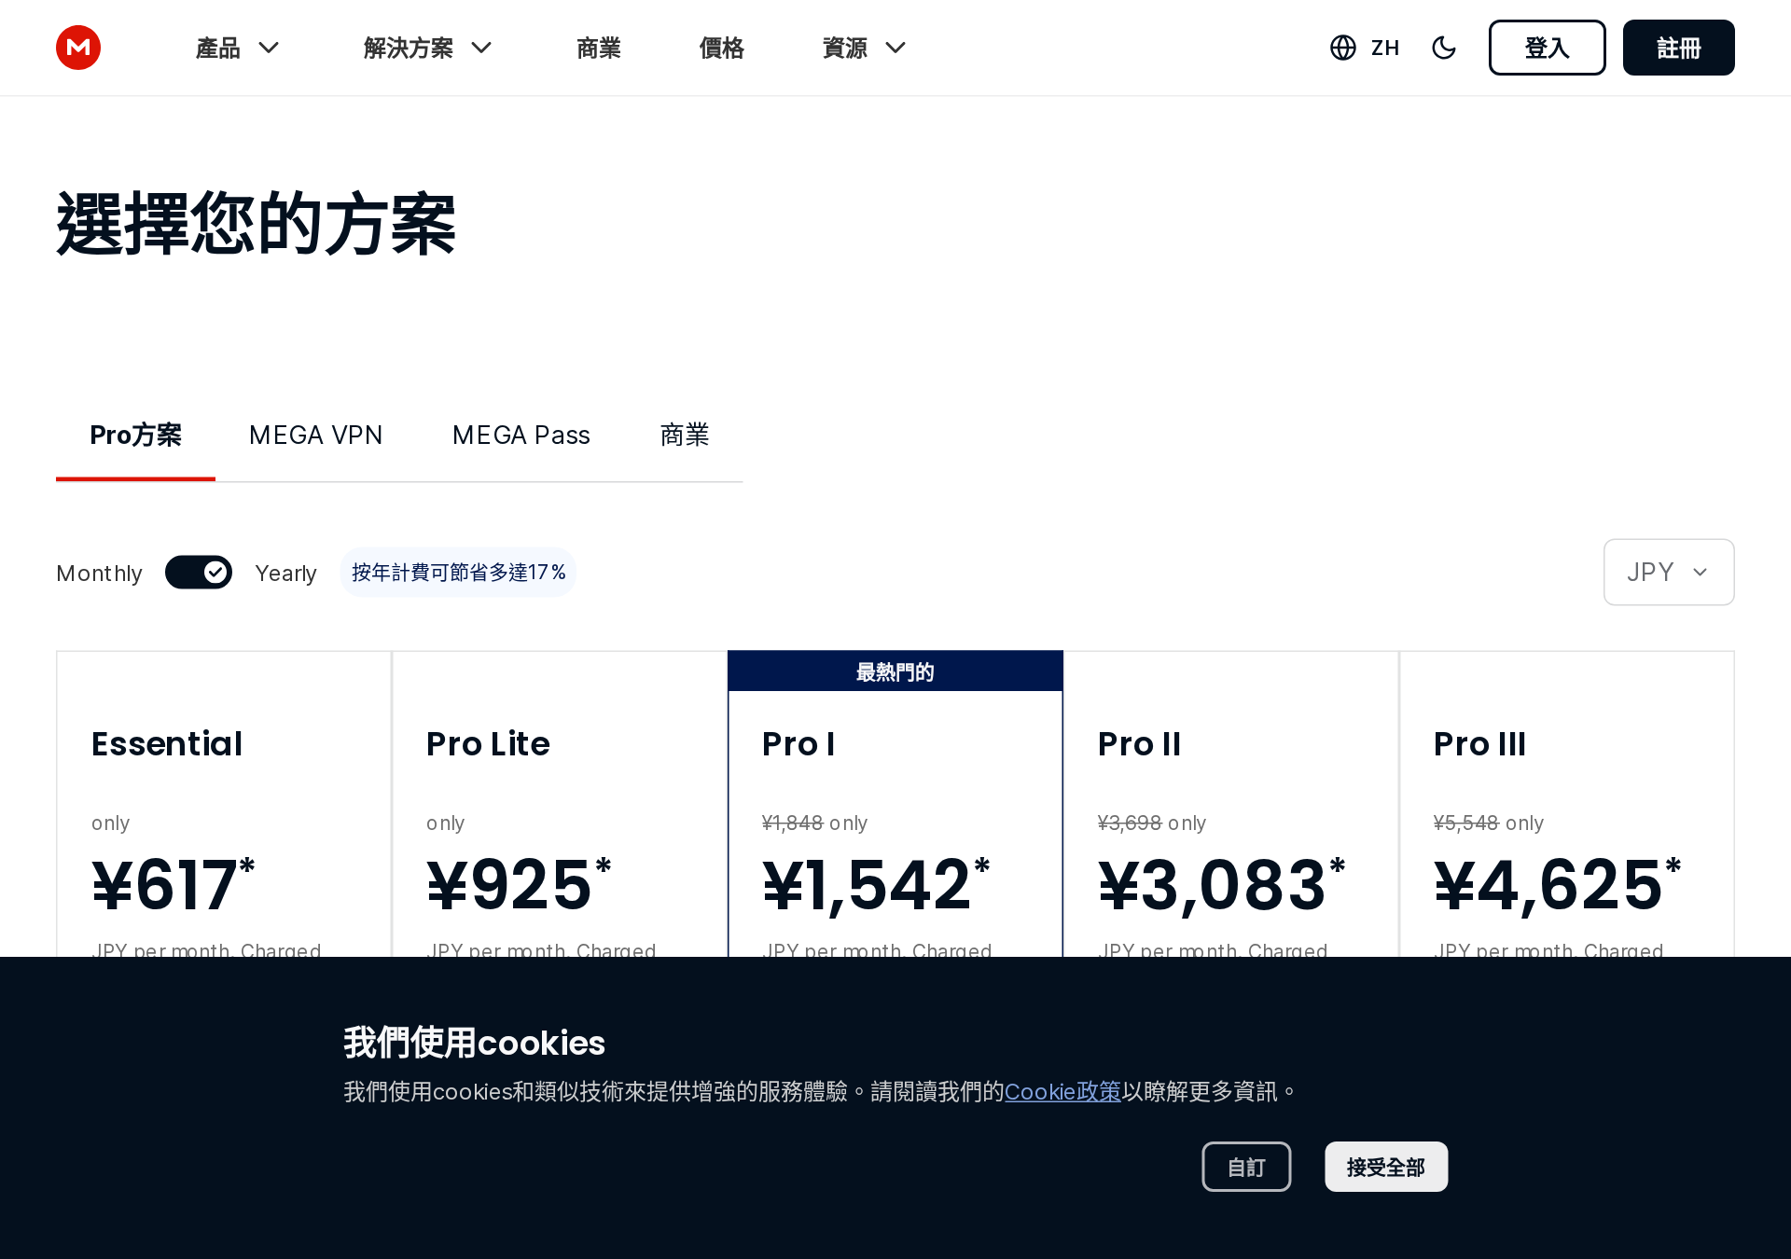The image size is (1791, 1259).
Task: Toggle Monthly/Yearly billing switch
Action: pos(199,573)
